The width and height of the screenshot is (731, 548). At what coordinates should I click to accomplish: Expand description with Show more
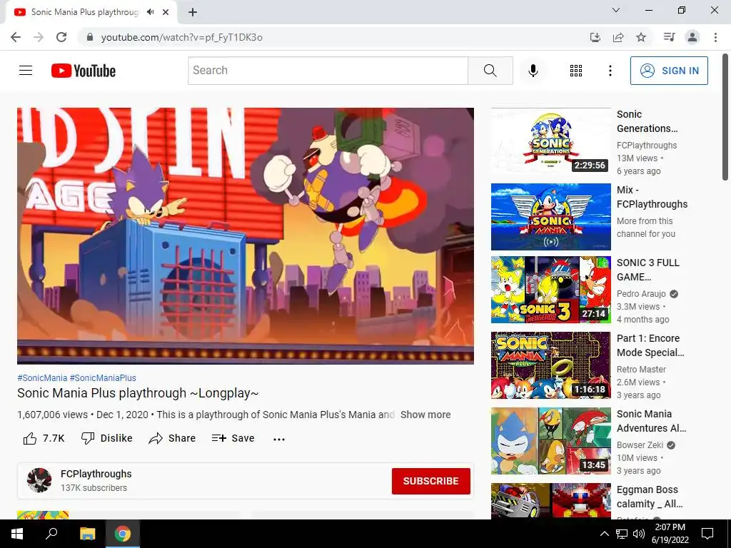pos(425,415)
